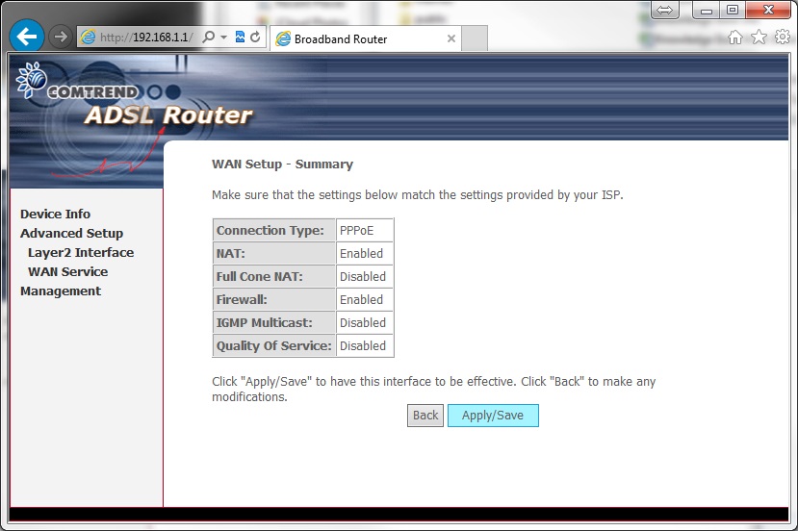Open Advanced Setup in sidebar
Viewport: 798px width, 531px height.
click(72, 234)
